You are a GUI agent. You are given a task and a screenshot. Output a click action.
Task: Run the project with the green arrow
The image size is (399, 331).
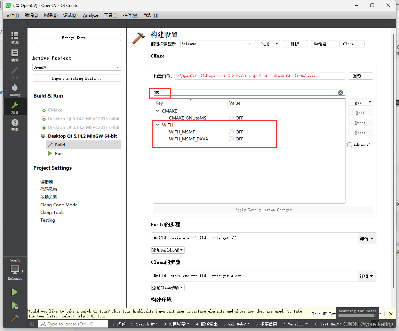[15, 292]
